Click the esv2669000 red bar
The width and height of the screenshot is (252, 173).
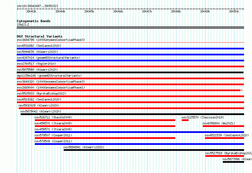coord(129,90)
